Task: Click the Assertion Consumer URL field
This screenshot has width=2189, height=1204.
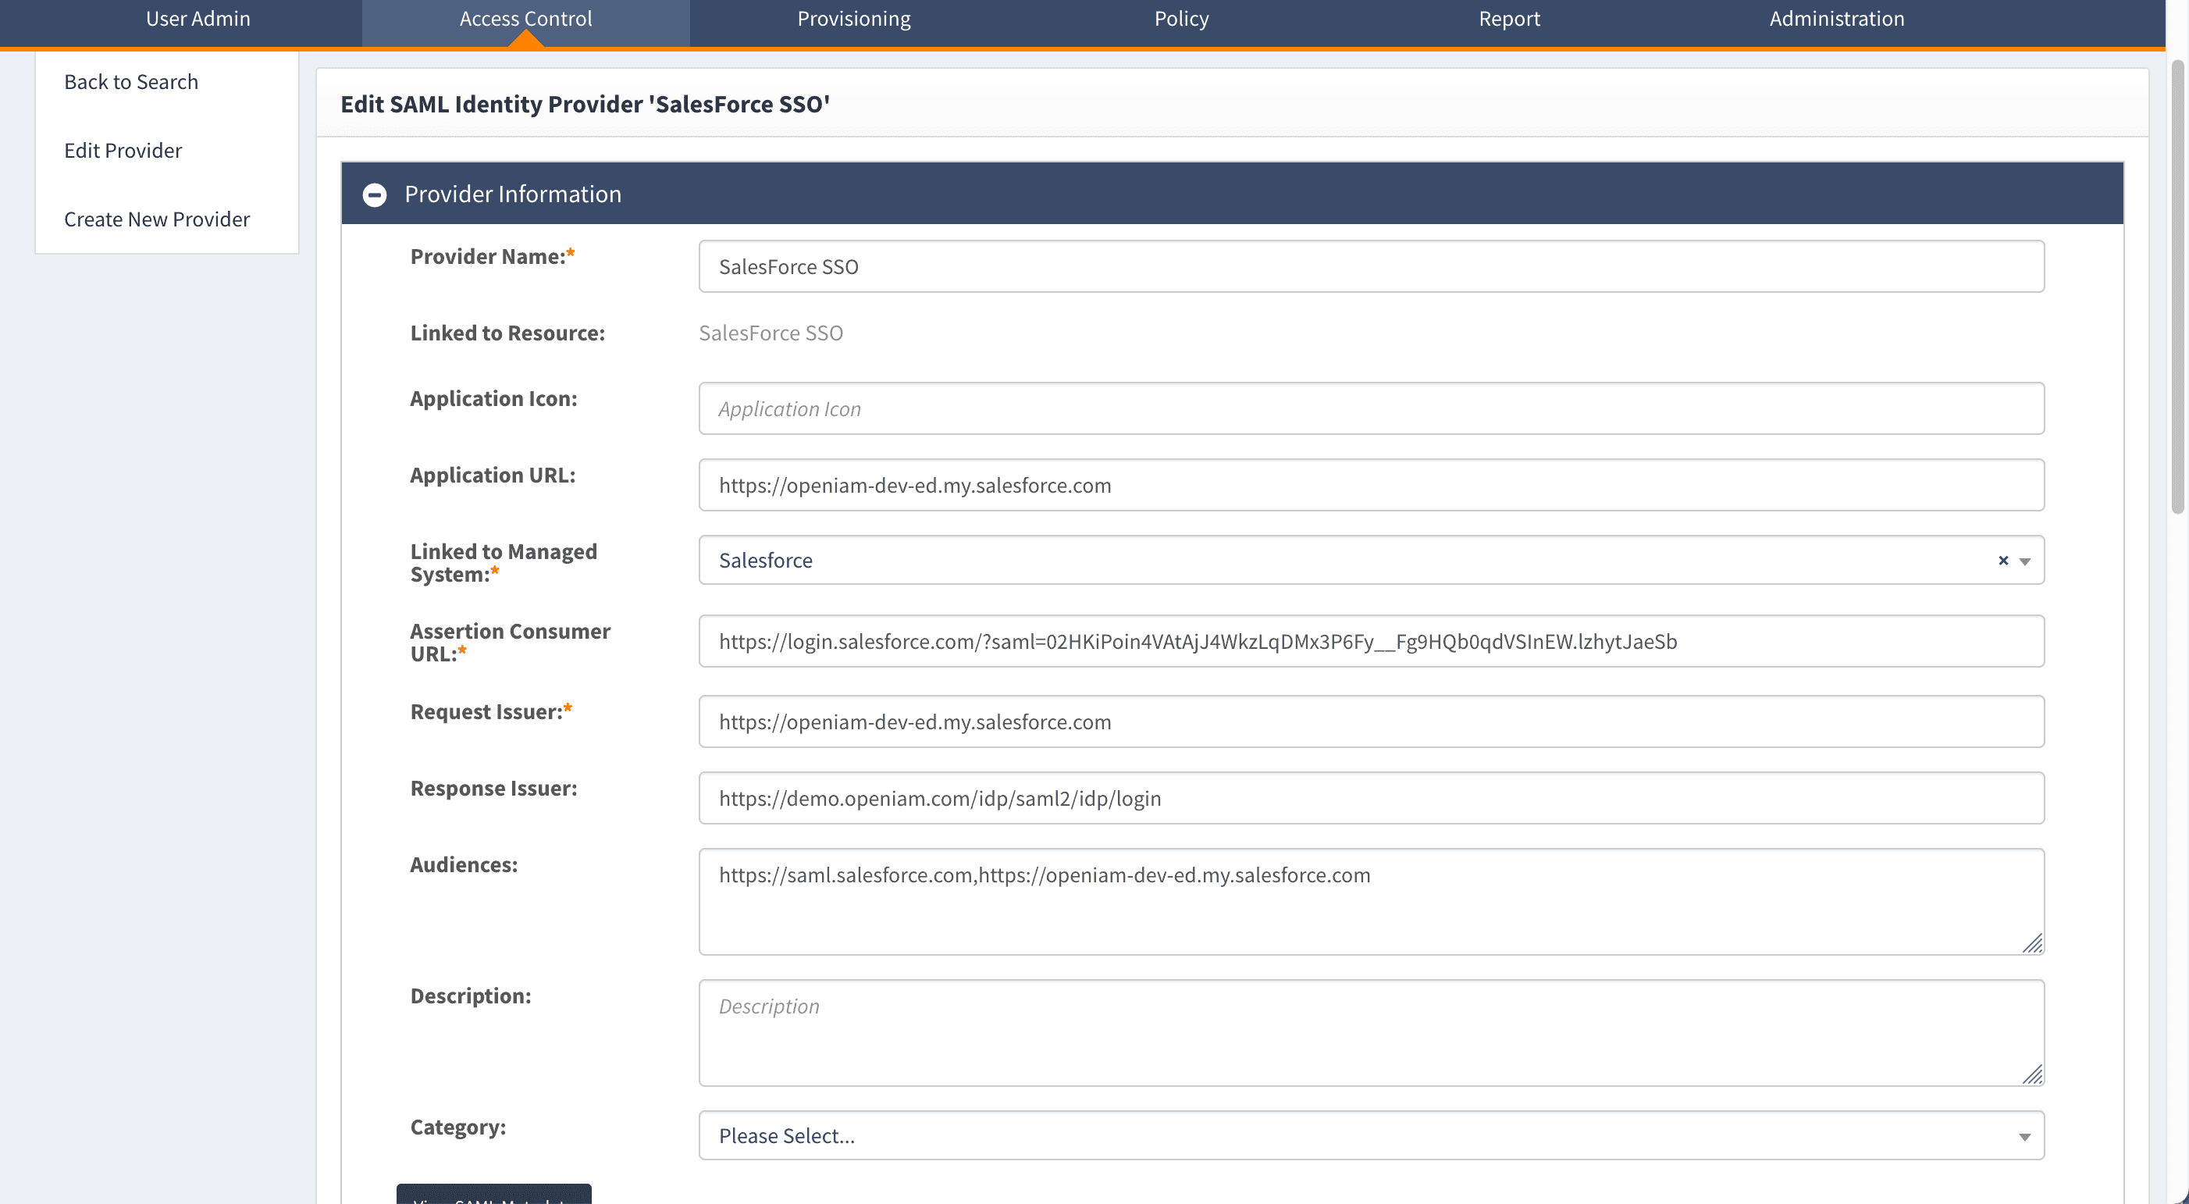Action: (x=1371, y=642)
